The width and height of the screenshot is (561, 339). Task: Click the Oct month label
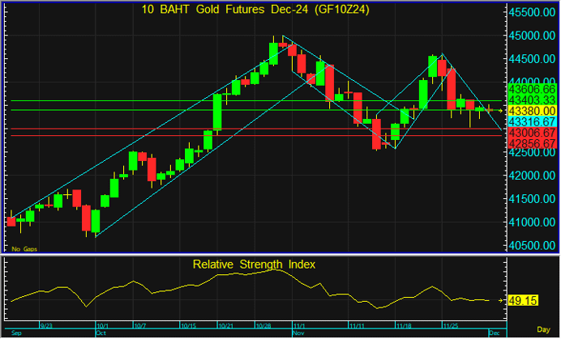101,333
